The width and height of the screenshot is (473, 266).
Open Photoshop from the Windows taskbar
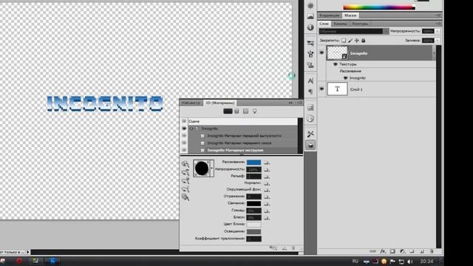click(x=52, y=261)
